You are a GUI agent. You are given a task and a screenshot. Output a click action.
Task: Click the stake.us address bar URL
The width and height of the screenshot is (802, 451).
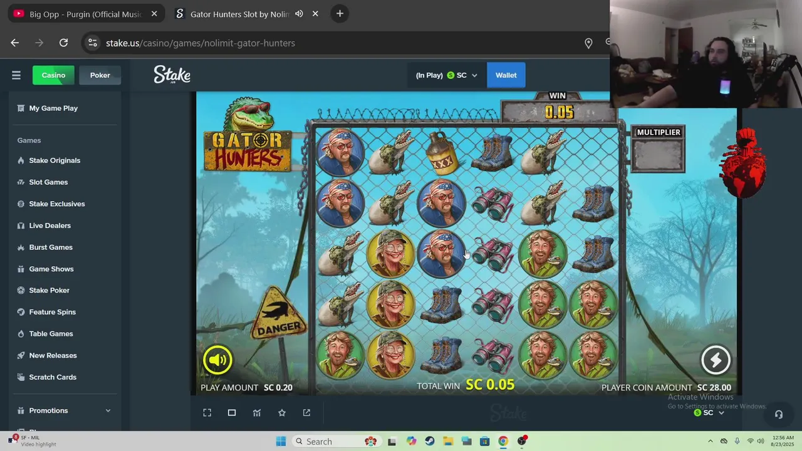pos(200,43)
